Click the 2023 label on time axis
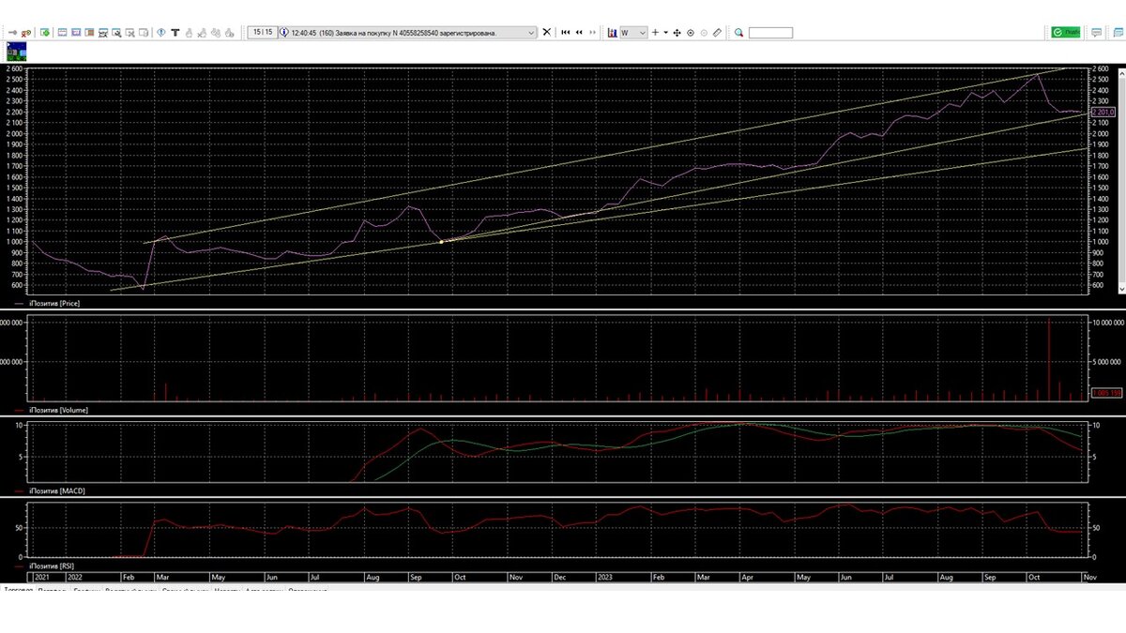The image size is (1126, 633). pos(606,578)
